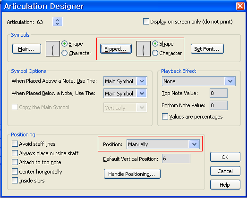Open the Position dropdown set to Manually
Viewport: 247px width, 198px height.
pyautogui.click(x=163, y=144)
